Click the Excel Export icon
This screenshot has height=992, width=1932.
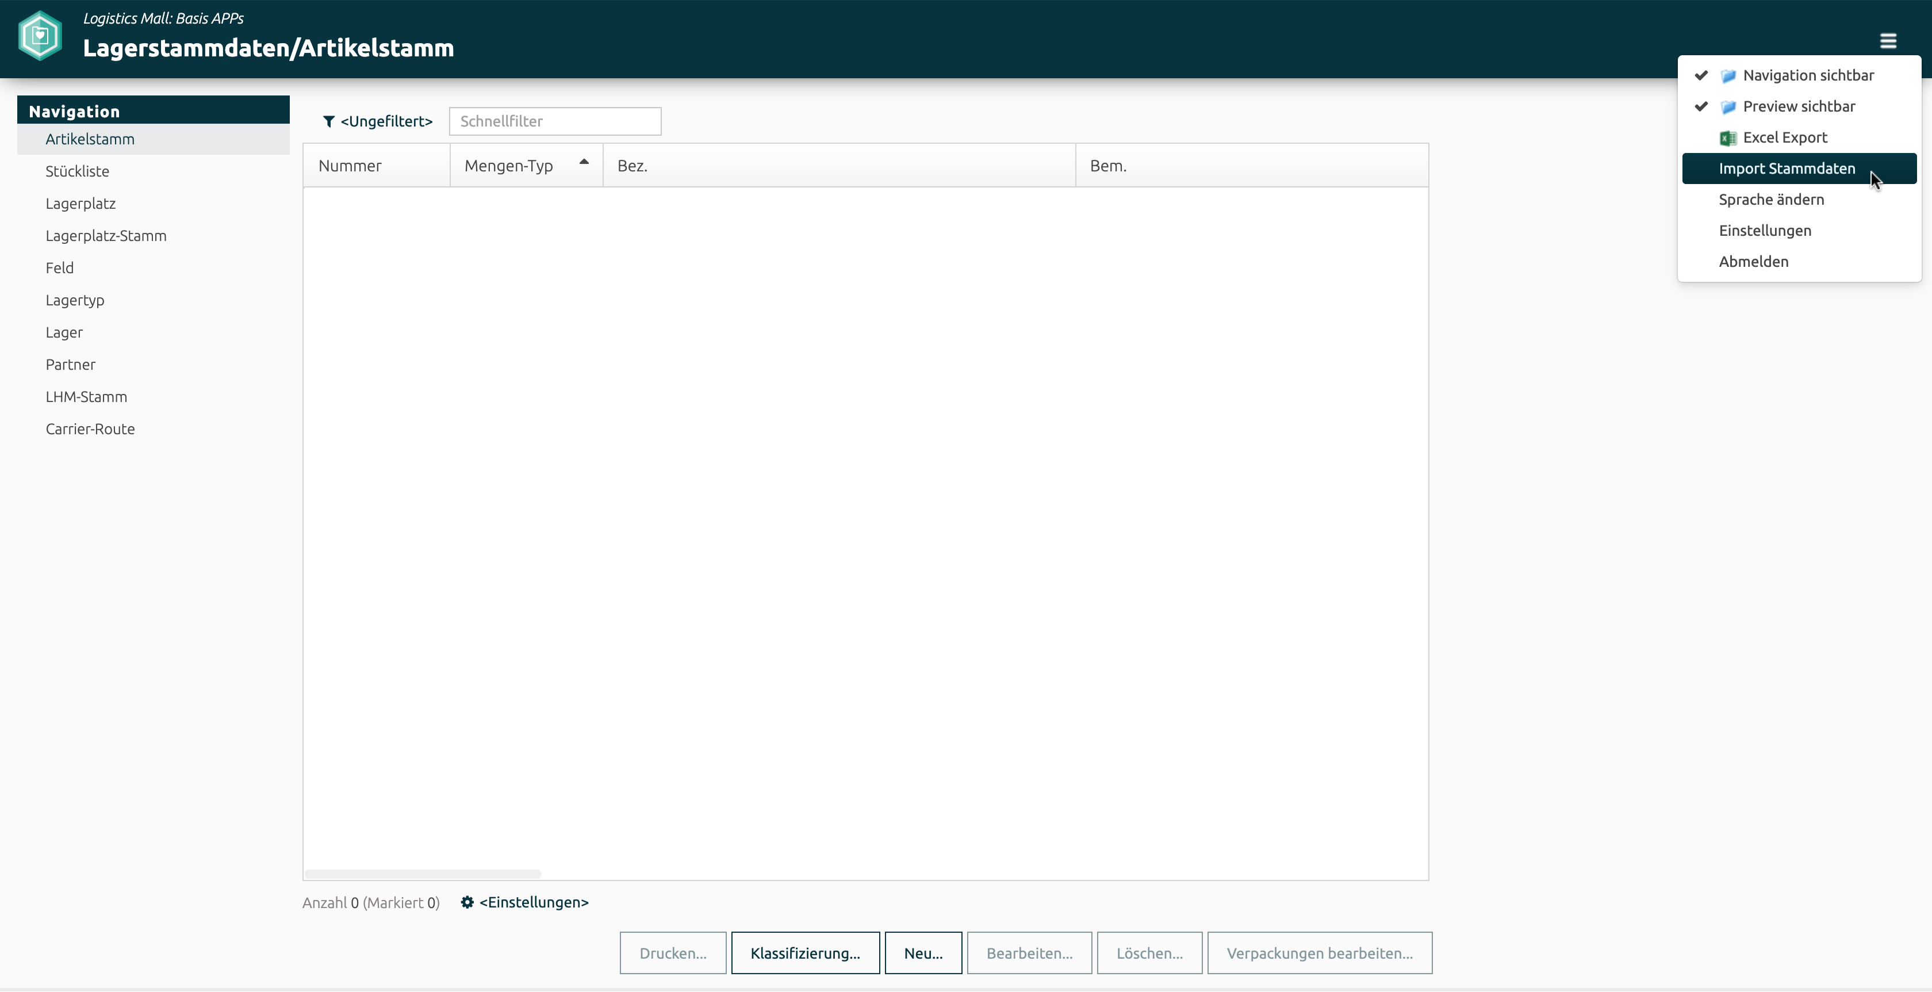click(x=1728, y=138)
